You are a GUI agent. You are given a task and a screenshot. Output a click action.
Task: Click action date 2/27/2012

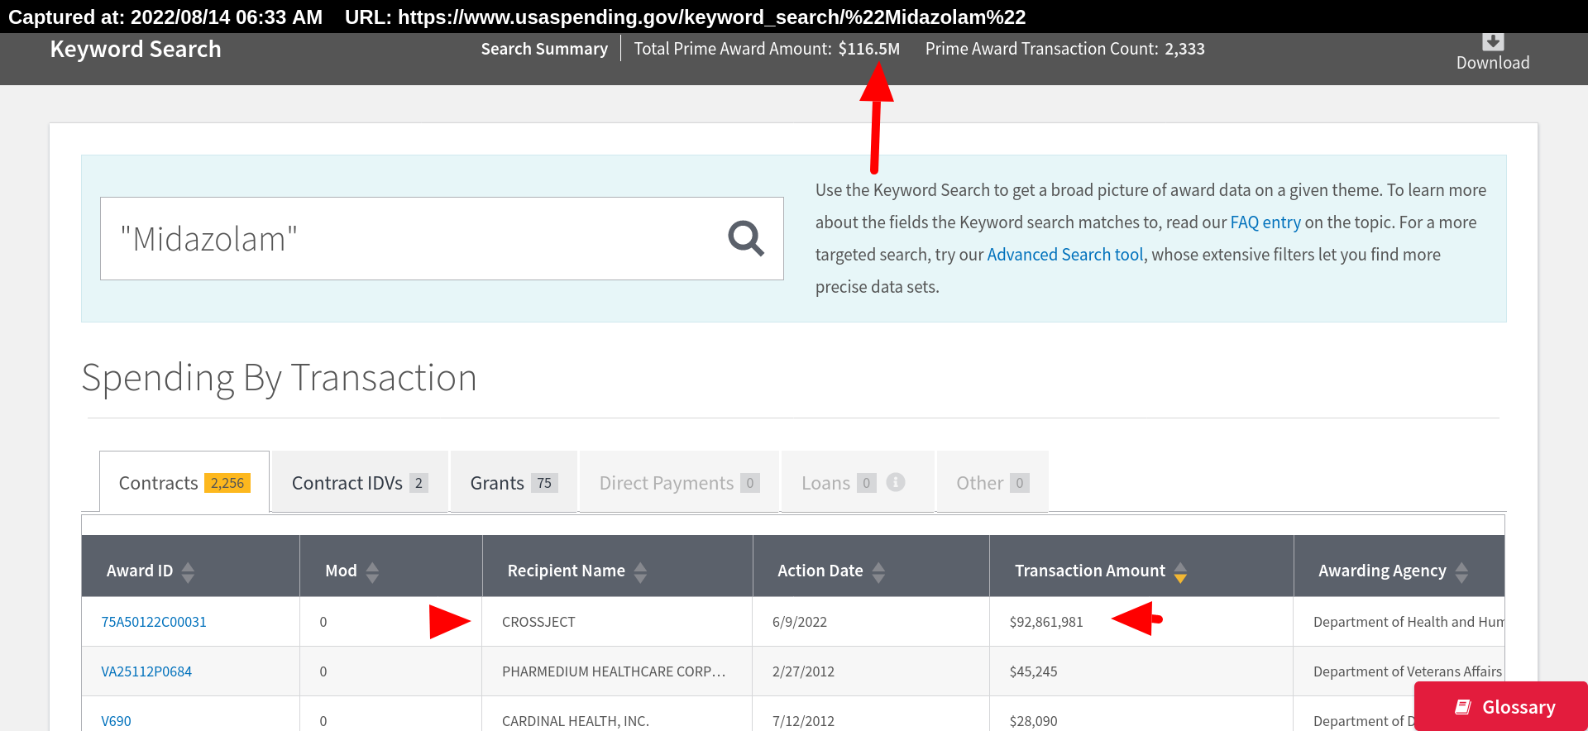tap(803, 671)
